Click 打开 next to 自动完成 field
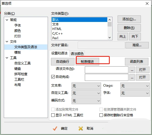The width and height of the screenshot is (152, 135). coord(143,77)
